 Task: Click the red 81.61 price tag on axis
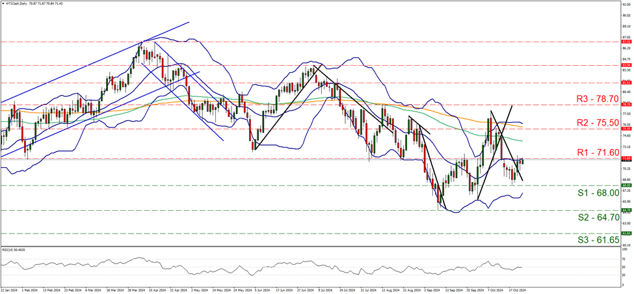pyautogui.click(x=626, y=83)
